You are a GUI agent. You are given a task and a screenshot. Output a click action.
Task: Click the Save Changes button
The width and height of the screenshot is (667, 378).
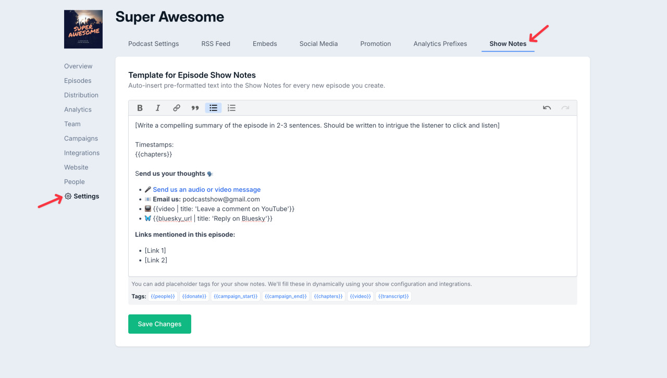[159, 324]
